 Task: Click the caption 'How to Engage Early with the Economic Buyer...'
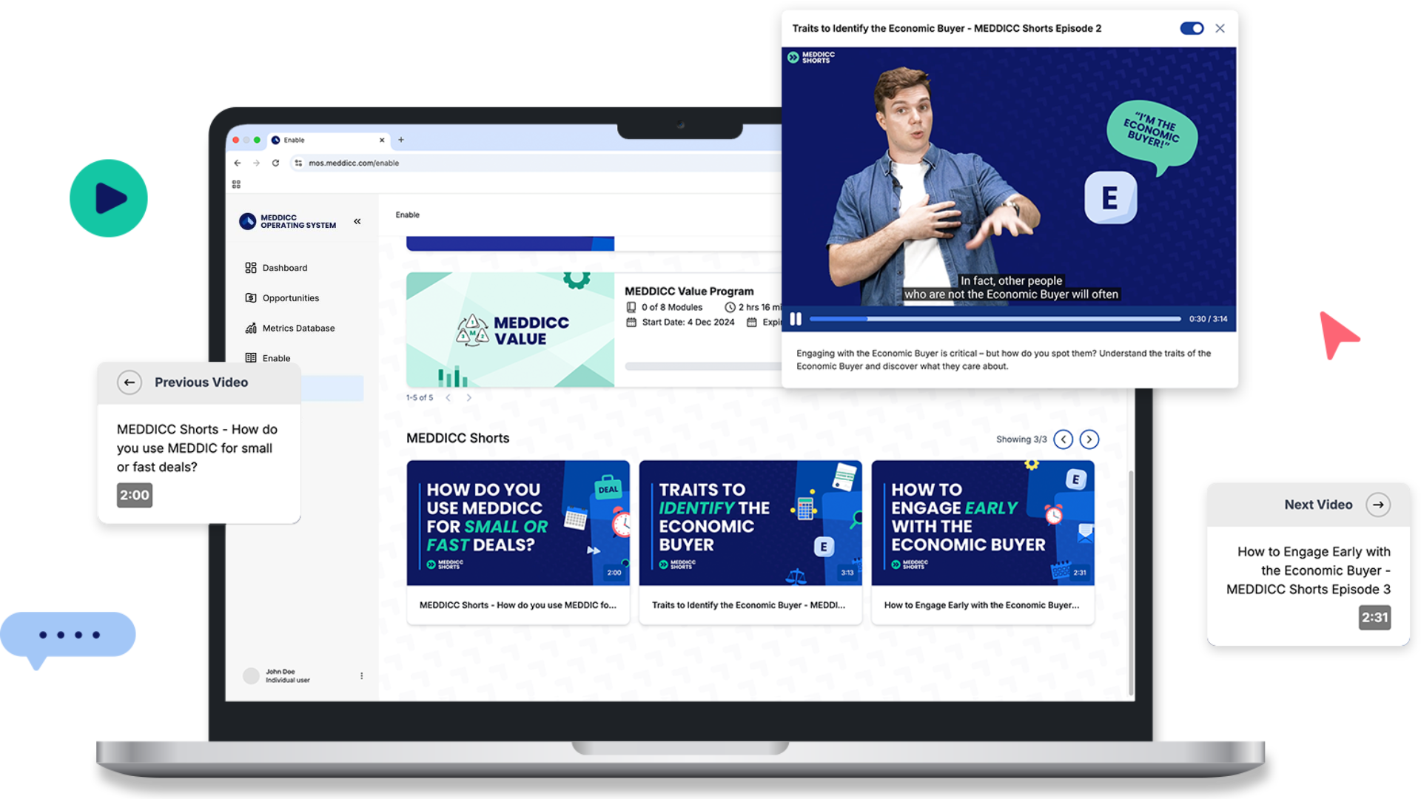981,605
